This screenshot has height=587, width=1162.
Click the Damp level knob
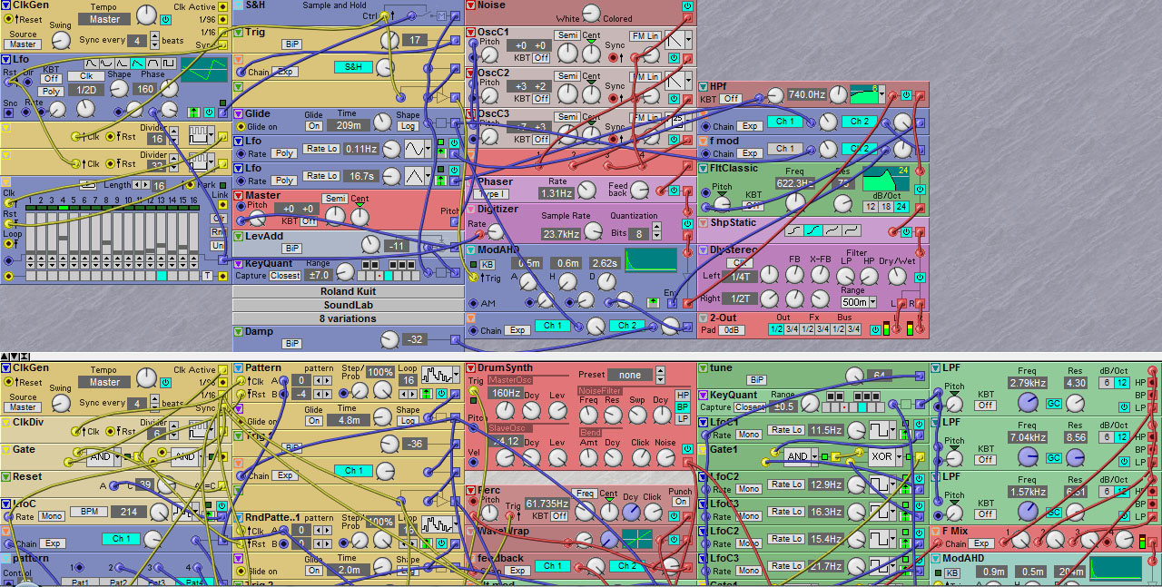(x=389, y=339)
